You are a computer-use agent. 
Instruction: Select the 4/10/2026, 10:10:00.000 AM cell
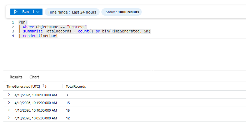[36, 110]
